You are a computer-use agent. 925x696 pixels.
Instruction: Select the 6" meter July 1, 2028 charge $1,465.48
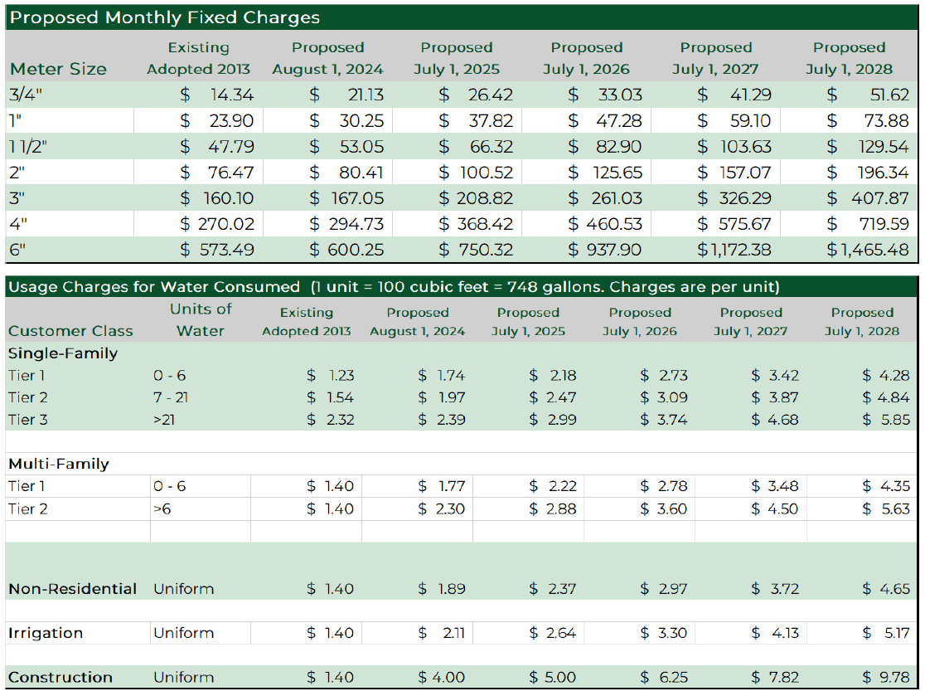[x=868, y=250]
